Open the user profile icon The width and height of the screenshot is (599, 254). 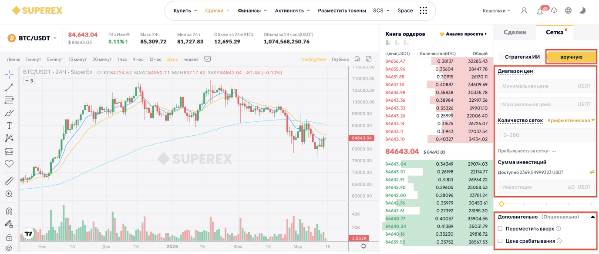pos(524,10)
